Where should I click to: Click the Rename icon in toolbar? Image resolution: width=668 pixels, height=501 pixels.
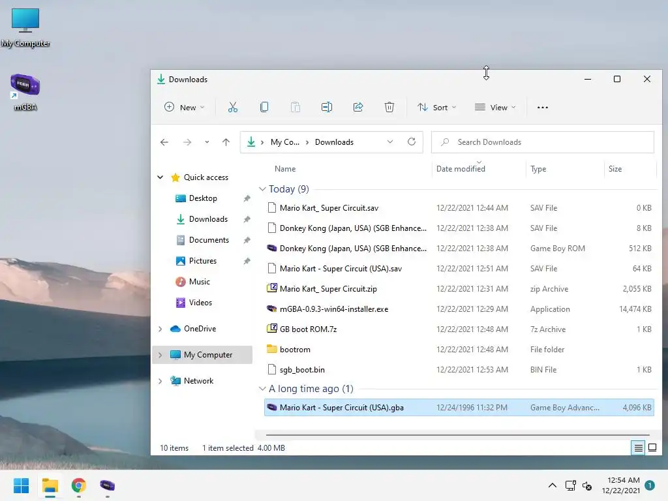pyautogui.click(x=327, y=108)
